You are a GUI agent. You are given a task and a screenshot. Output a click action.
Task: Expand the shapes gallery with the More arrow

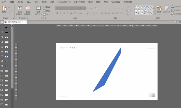point(154,13)
